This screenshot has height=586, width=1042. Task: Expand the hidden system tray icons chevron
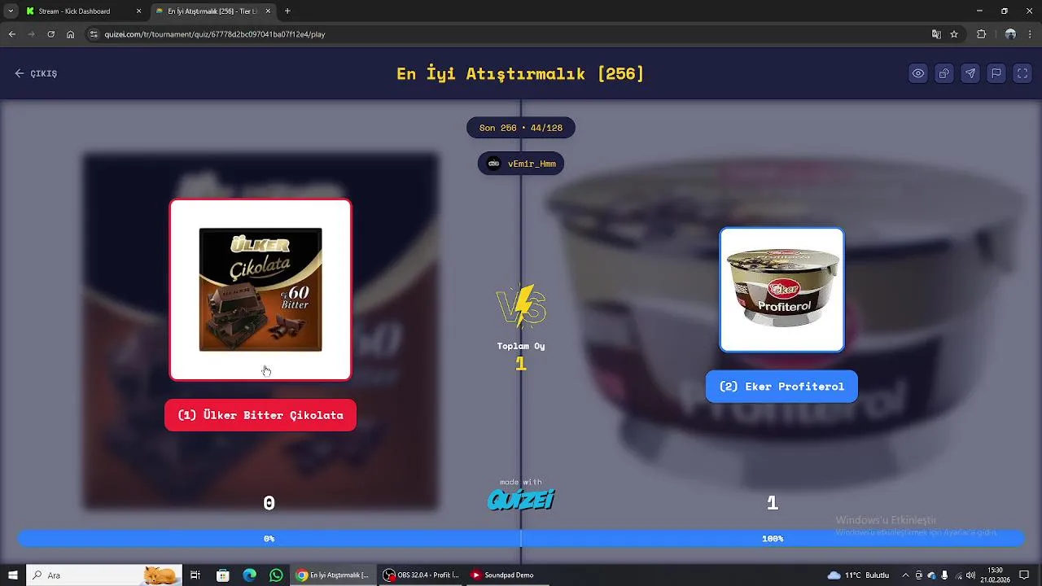905,575
